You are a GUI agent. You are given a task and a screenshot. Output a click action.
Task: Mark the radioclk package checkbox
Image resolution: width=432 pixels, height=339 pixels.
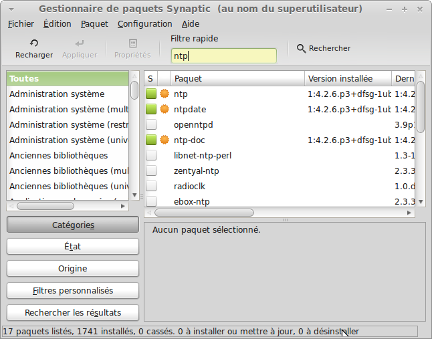click(x=151, y=187)
